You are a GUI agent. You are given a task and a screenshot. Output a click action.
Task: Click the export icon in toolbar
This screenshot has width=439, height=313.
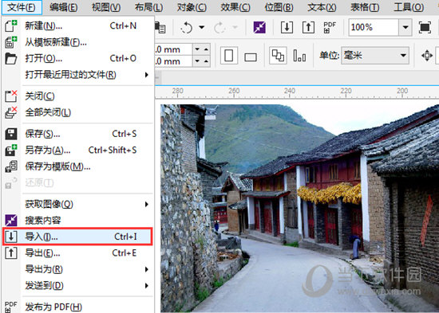(x=308, y=27)
